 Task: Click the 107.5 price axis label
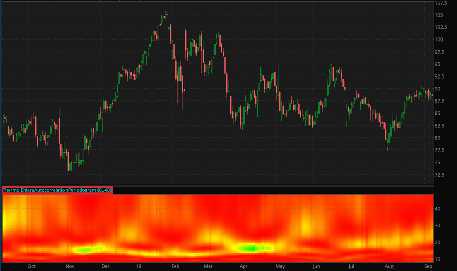441,3
